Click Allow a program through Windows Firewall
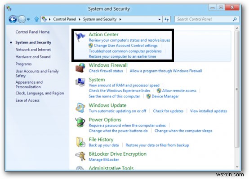The height and width of the screenshot is (179, 249). 166,71
